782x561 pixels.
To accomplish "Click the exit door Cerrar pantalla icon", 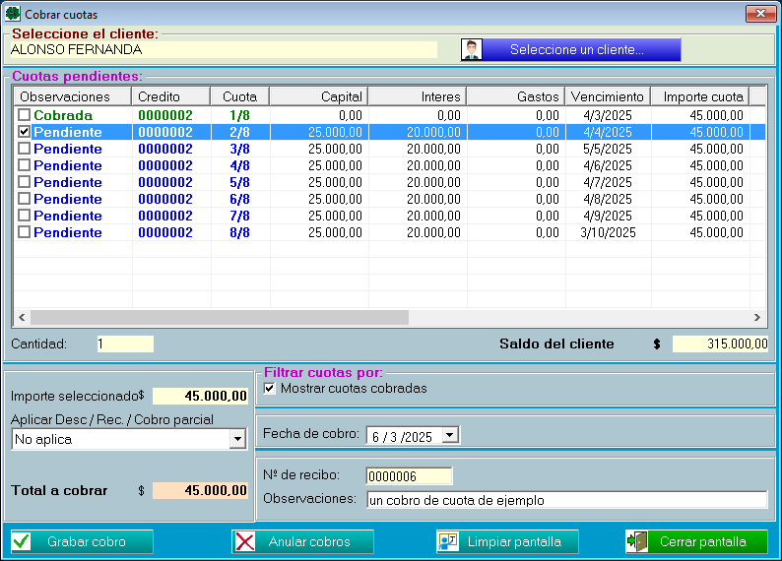I will 637,541.
